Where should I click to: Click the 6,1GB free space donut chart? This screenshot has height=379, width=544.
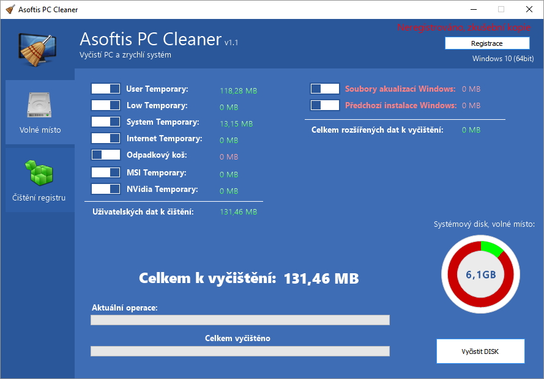480,274
